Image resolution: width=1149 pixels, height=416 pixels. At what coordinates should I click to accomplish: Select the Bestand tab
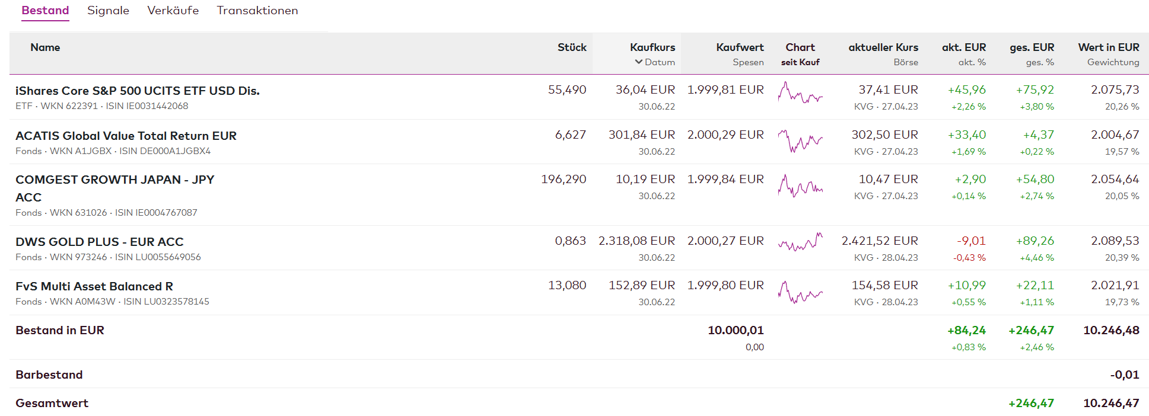[45, 11]
